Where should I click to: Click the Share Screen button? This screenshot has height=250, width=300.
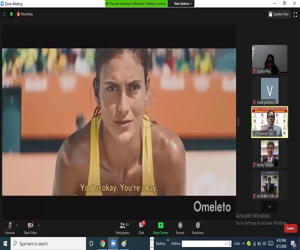point(160,228)
